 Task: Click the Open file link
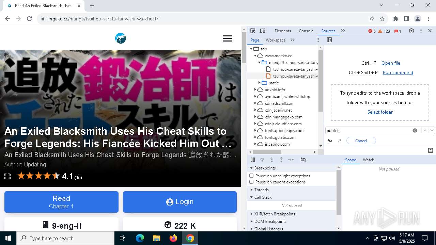pos(391,63)
